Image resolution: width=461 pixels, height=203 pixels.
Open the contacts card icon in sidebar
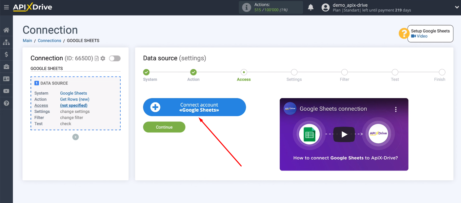[6, 78]
